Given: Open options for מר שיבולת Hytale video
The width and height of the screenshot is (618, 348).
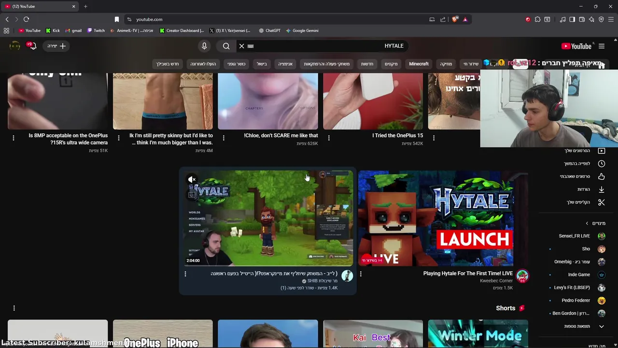Looking at the screenshot, I should pos(185,274).
